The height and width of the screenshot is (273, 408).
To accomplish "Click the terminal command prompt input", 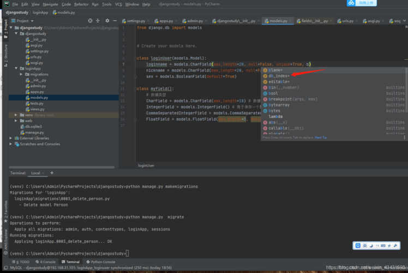I will (x=127, y=253).
